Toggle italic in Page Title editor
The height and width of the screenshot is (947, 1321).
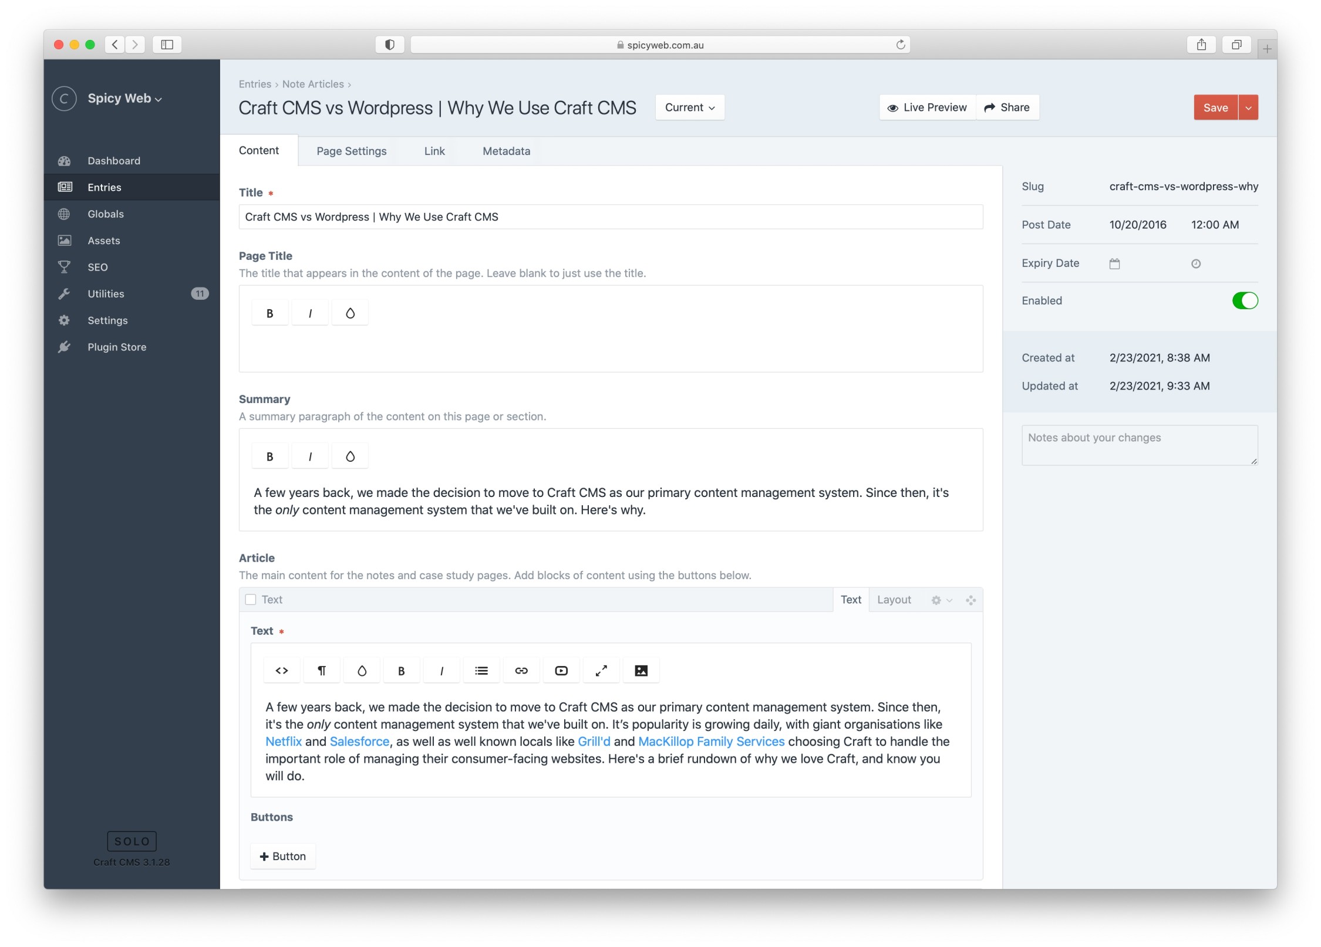click(x=310, y=313)
